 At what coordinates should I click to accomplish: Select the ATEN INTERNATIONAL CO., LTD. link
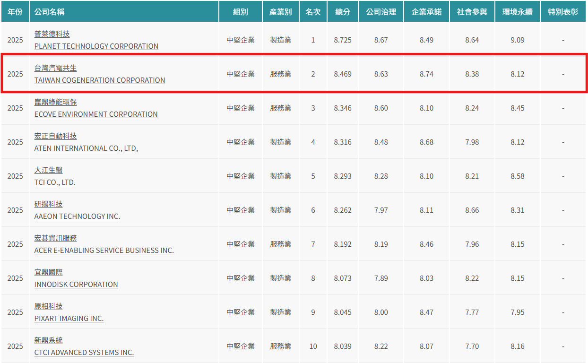86,148
